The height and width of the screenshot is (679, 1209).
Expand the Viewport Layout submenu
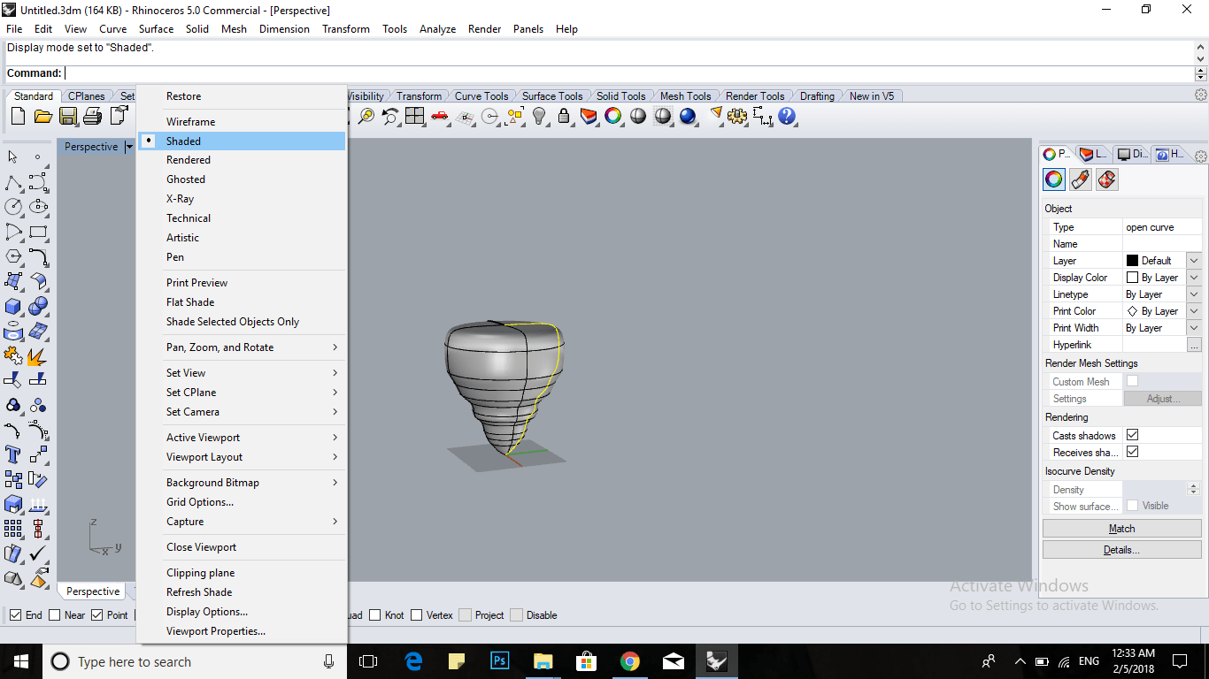tap(242, 457)
